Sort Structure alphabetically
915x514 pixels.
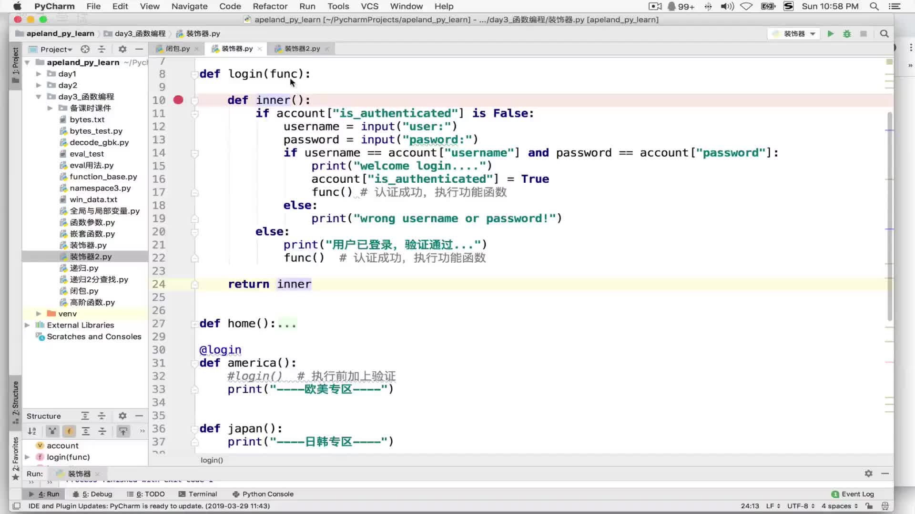click(32, 431)
